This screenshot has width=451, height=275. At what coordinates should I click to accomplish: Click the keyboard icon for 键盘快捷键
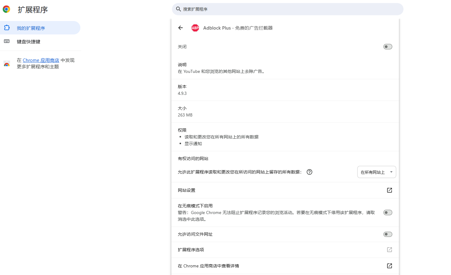(7, 41)
